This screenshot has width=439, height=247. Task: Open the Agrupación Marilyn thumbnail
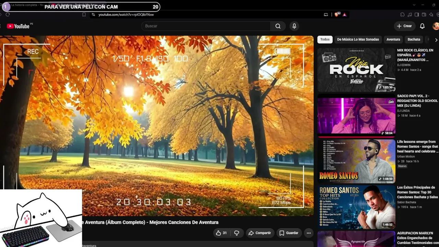point(356,239)
